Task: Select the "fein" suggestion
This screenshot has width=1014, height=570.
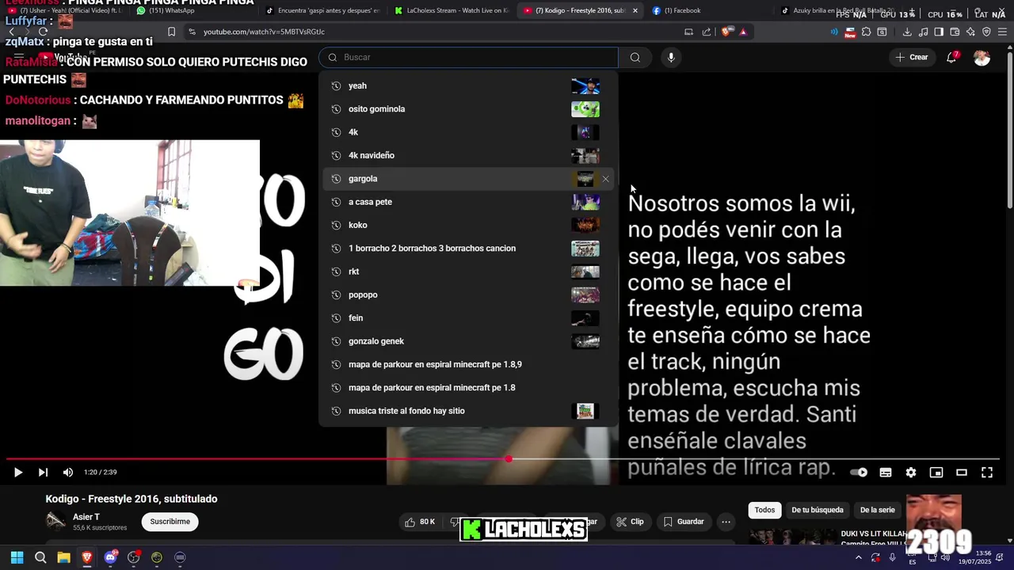Action: pyautogui.click(x=468, y=318)
